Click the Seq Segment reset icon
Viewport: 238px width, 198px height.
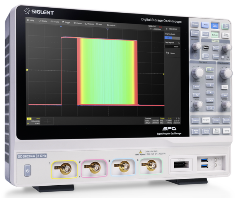(179, 43)
